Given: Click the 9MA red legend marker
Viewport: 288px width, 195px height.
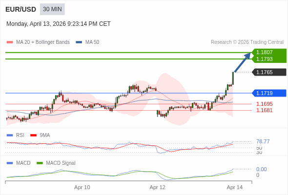Looking at the screenshot, I should [x=33, y=136].
